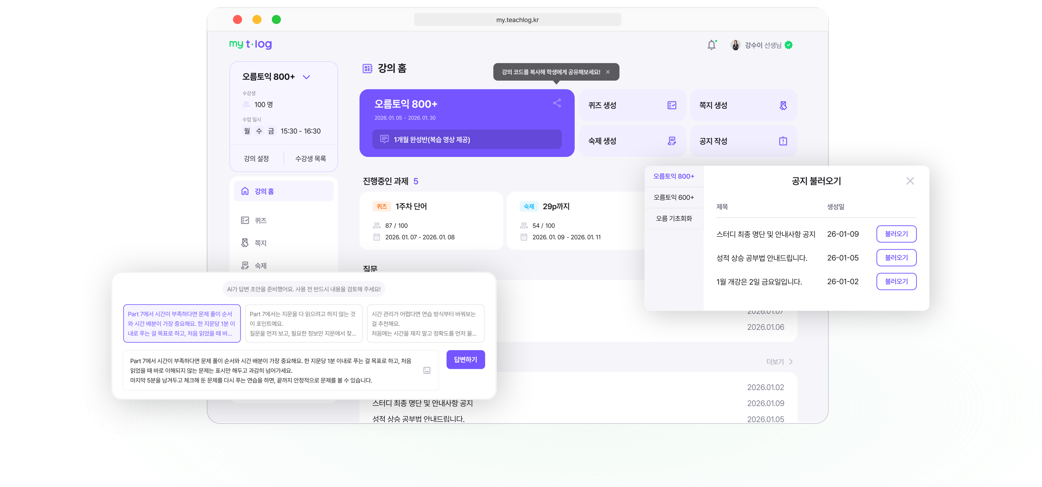
Task: Click the 진행중인 과제 count 5
Action: tap(415, 181)
